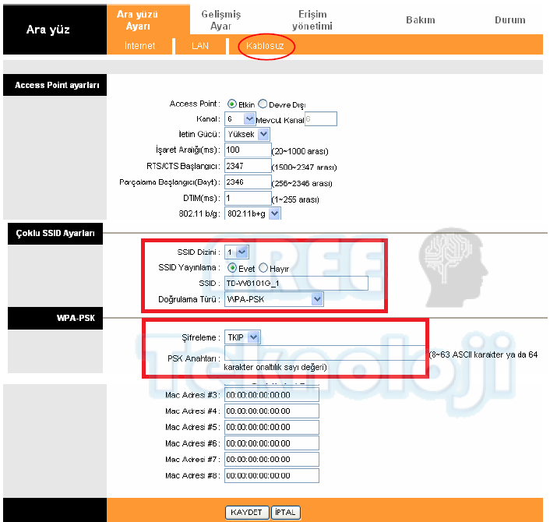Open the LAN sub-tab
This screenshot has width=550, height=522.
(x=200, y=46)
